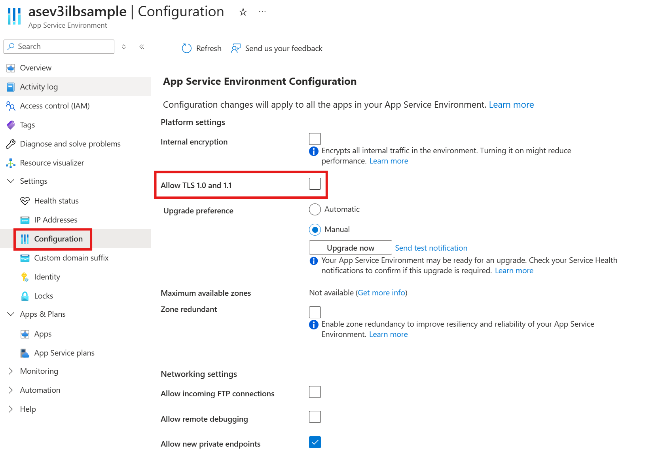Collapse the Settings section
This screenshot has height=466, width=658.
11,181
